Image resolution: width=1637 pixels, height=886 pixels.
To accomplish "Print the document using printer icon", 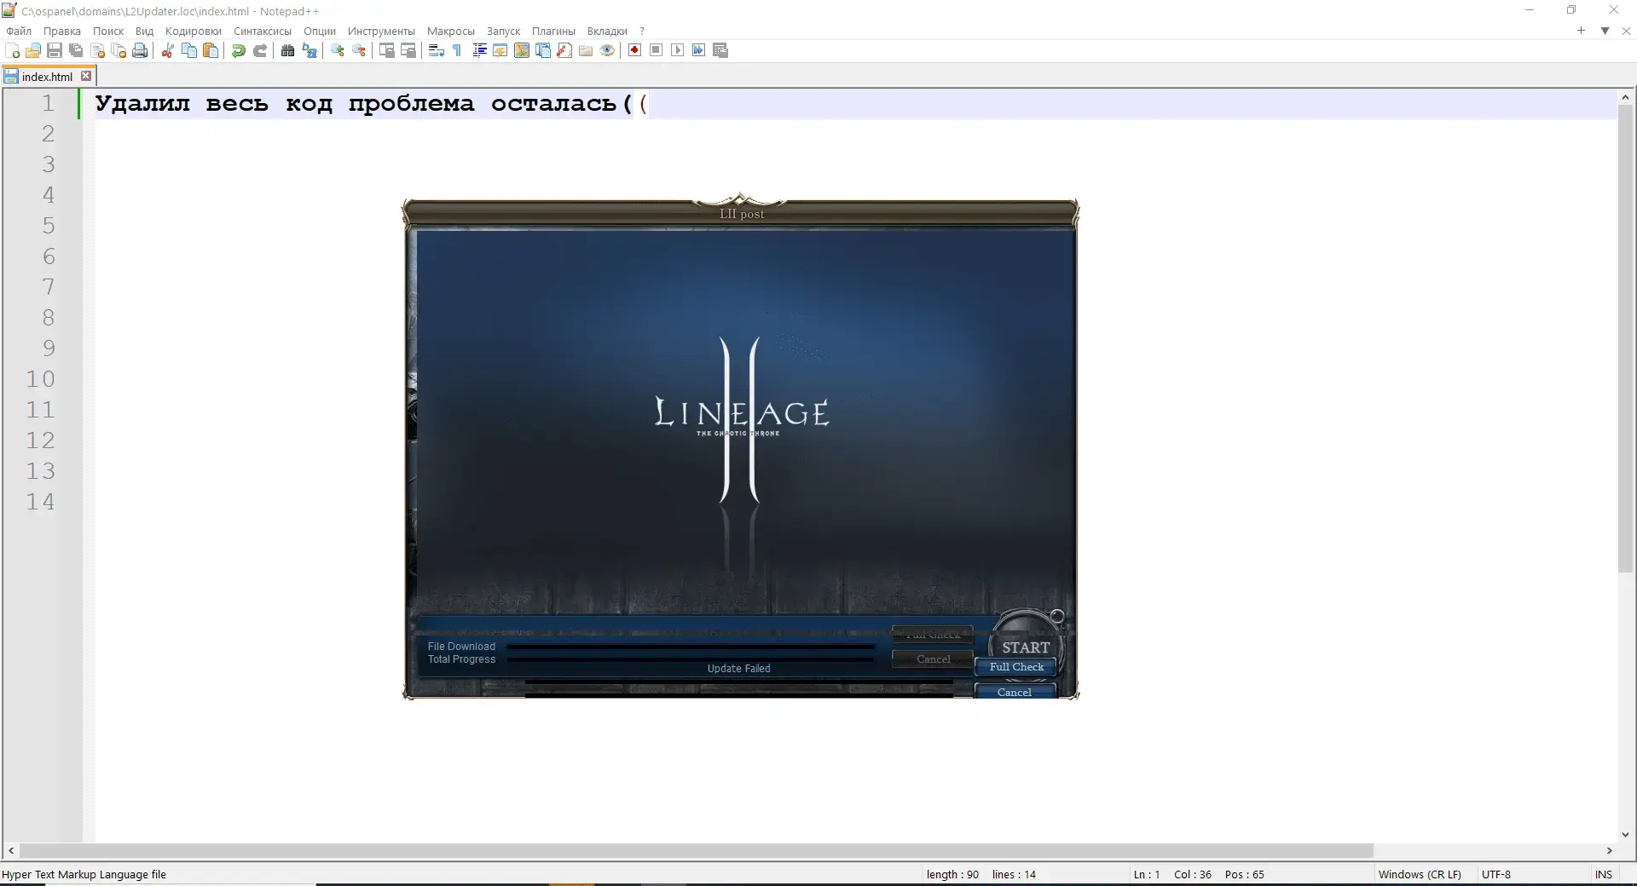I will click(140, 50).
